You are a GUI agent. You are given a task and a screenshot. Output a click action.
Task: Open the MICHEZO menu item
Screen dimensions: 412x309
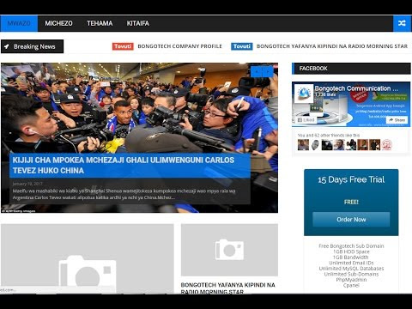pyautogui.click(x=58, y=23)
